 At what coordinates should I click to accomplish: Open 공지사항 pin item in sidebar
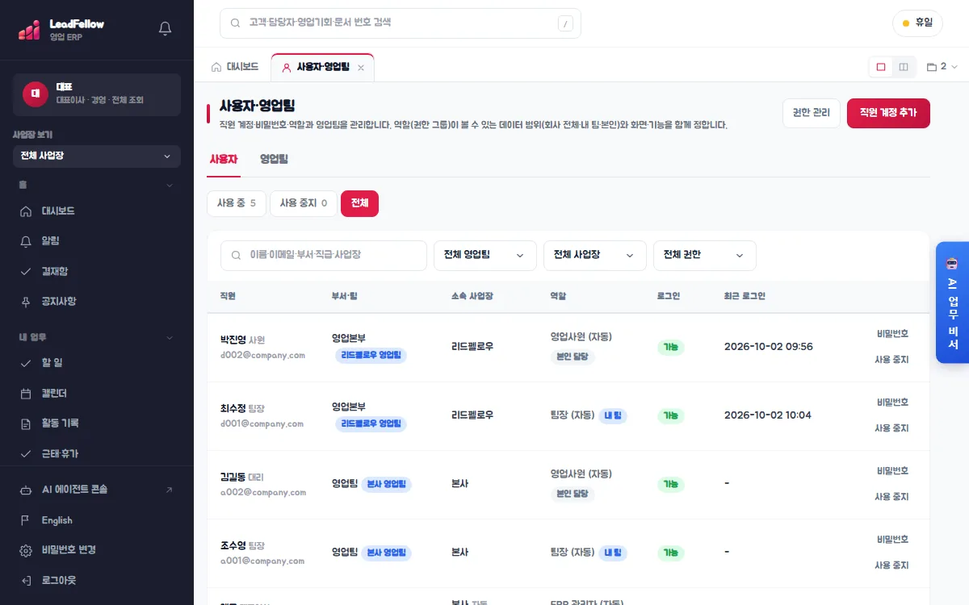[97, 302]
